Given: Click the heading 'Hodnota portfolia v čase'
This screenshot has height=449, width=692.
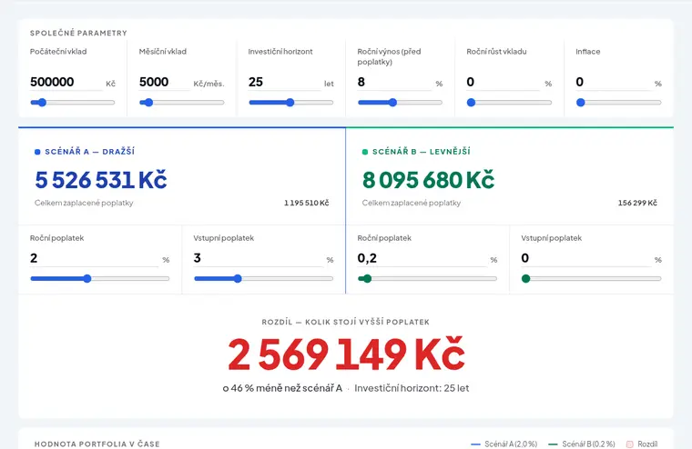Looking at the screenshot, I should pos(97,444).
